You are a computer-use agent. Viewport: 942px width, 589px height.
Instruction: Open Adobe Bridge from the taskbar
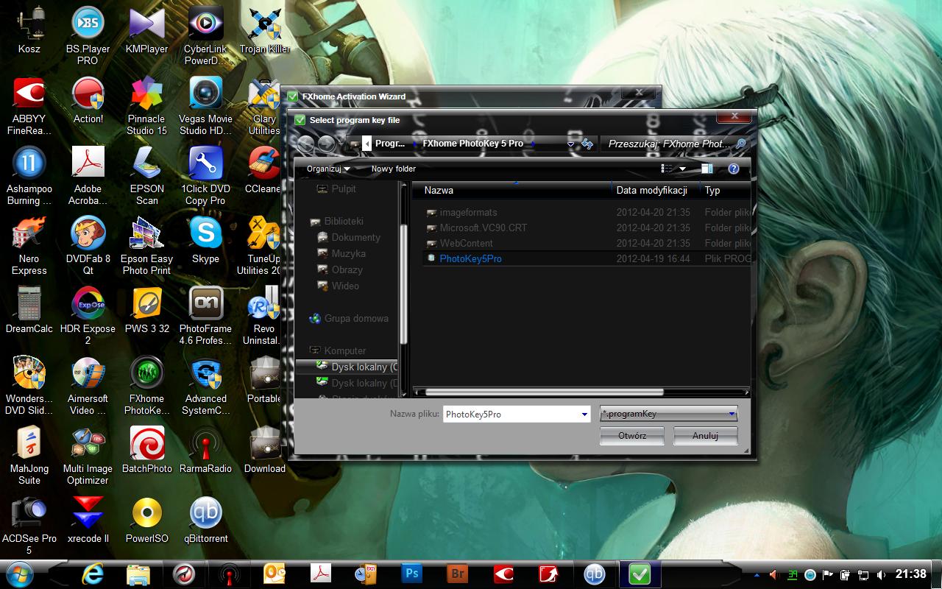(458, 574)
